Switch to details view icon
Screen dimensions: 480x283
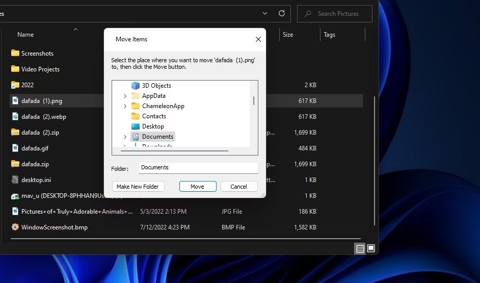[360, 248]
